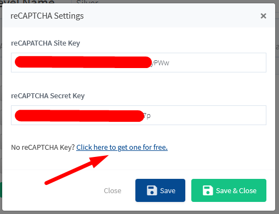Click the red redaction bar over site key
This screenshot has width=279, height=214.
click(x=83, y=62)
